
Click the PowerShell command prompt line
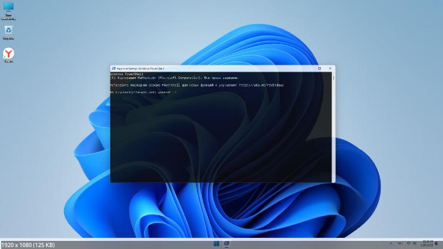tap(143, 92)
